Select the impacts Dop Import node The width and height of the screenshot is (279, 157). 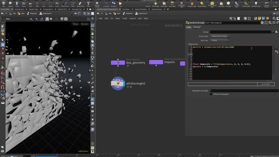click(x=156, y=62)
